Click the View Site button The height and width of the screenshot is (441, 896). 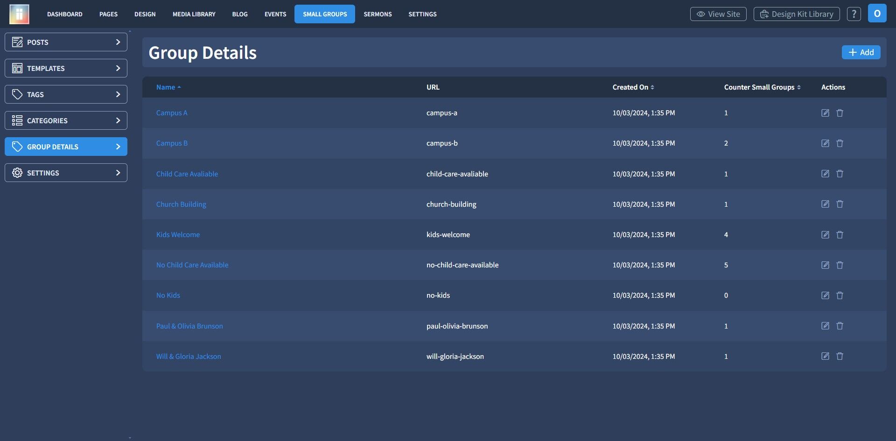(x=718, y=14)
